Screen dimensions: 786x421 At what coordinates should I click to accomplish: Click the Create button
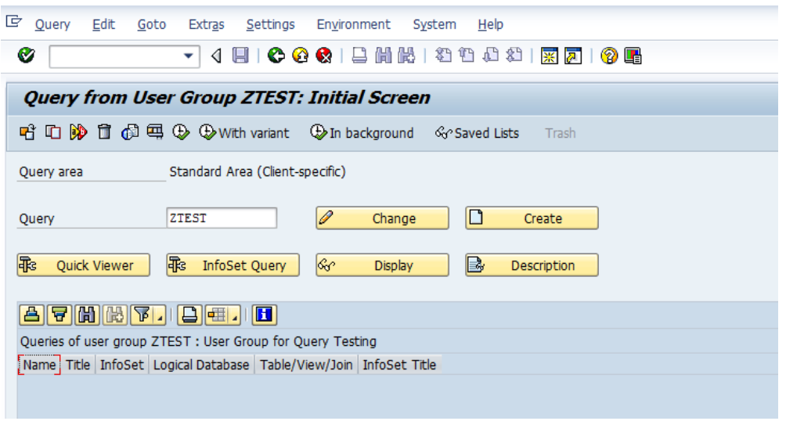pos(532,218)
